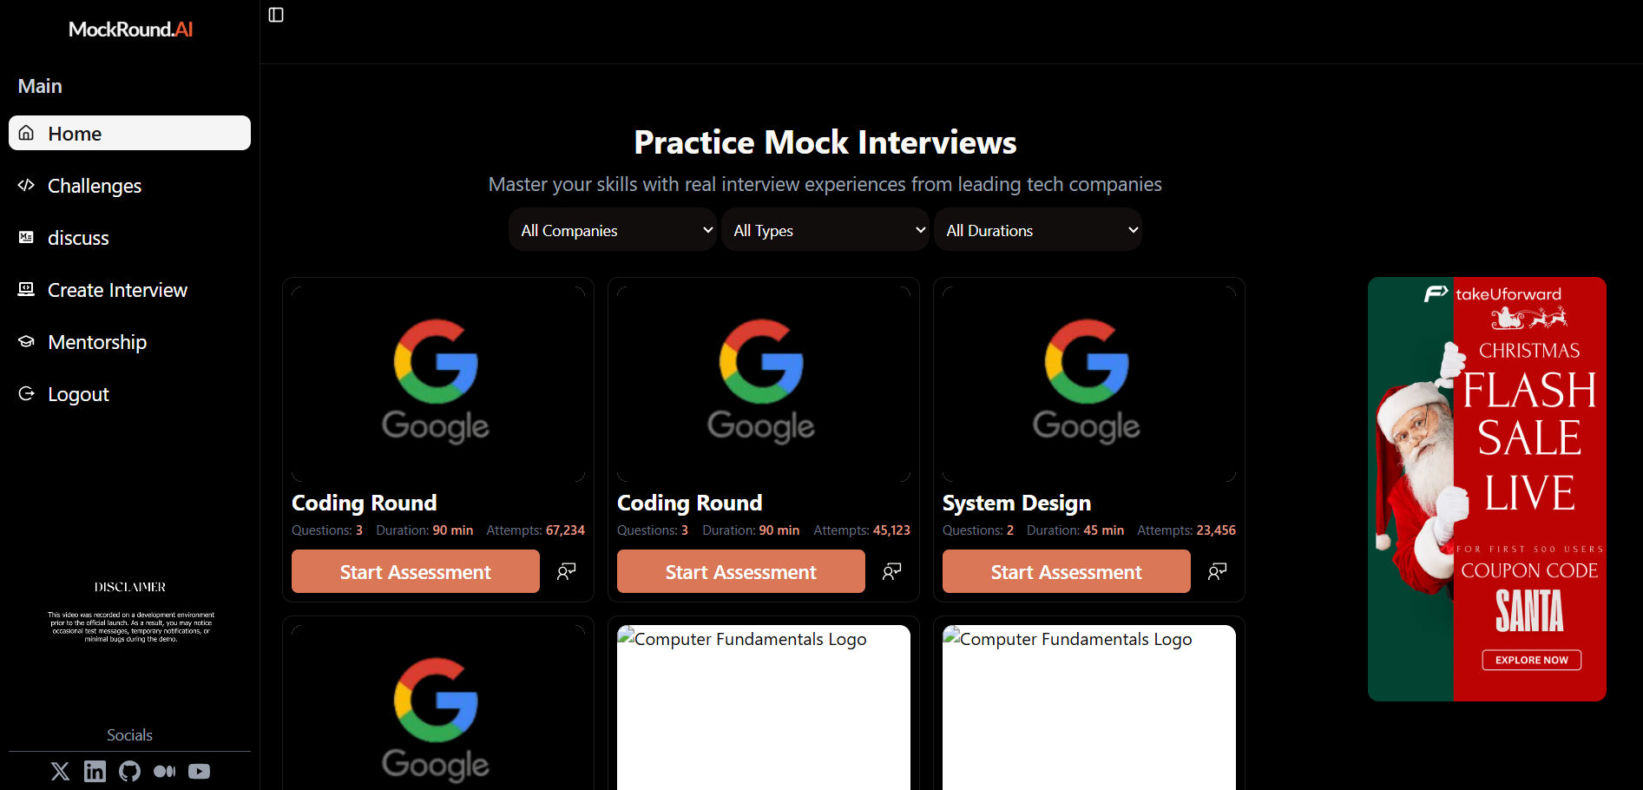Click the 'Main' sidebar section label
The image size is (1643, 790).
40,86
